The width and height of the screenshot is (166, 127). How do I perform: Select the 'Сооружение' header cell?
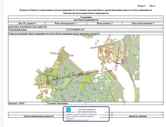(x=86, y=17)
